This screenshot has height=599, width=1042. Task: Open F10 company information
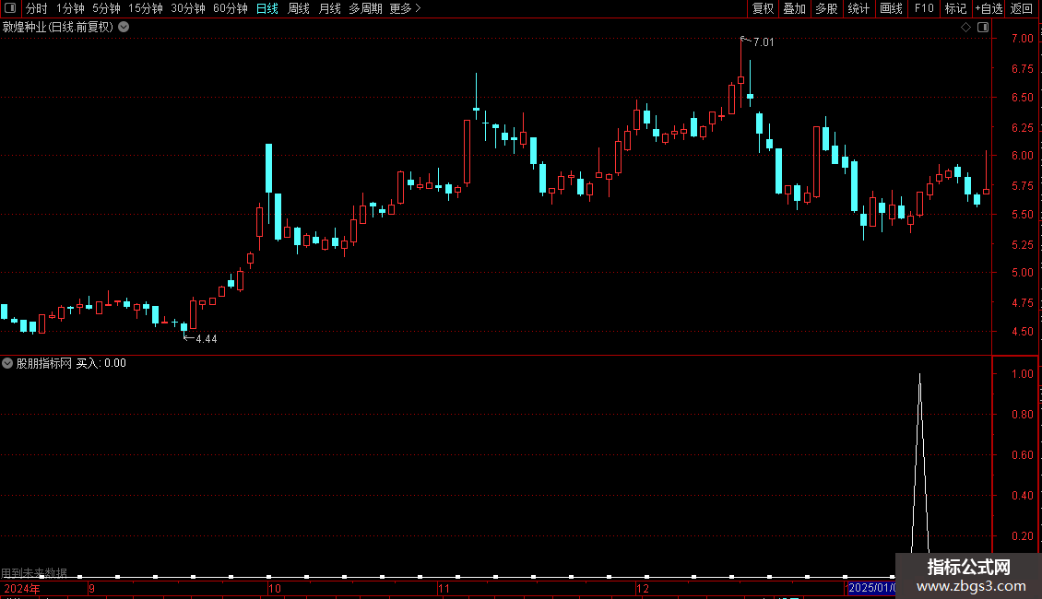click(x=924, y=8)
